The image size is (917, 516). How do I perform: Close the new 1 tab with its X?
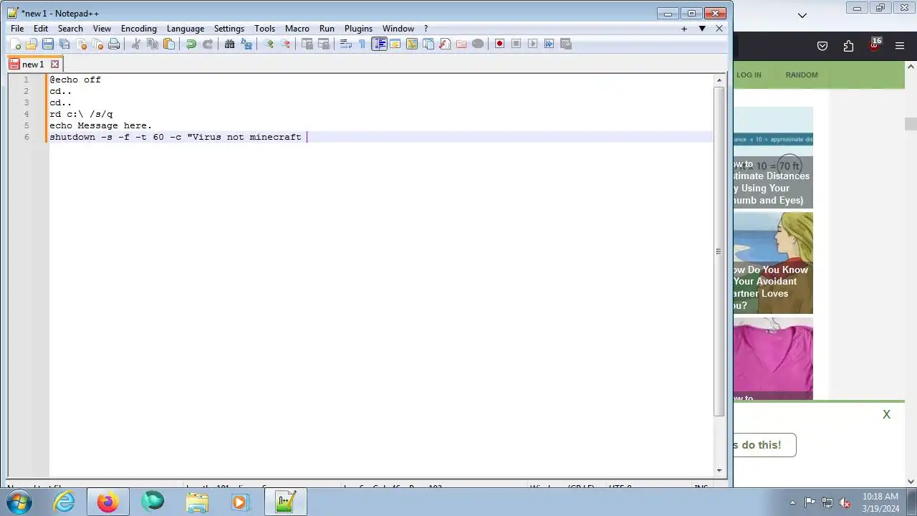point(54,64)
